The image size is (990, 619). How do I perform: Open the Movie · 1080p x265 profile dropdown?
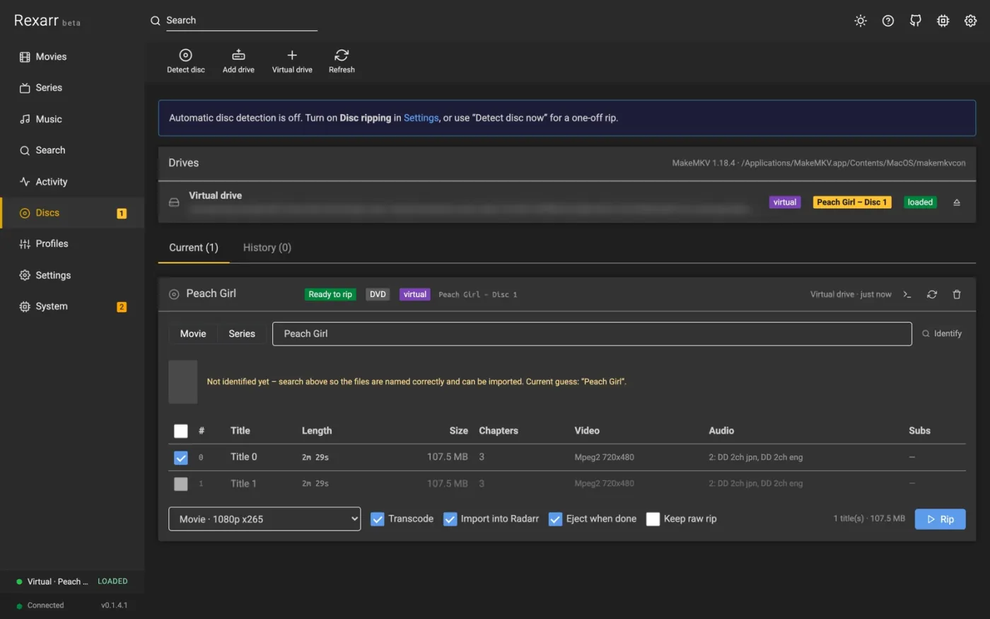click(x=264, y=519)
